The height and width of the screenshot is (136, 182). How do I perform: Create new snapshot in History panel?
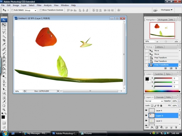(171, 68)
